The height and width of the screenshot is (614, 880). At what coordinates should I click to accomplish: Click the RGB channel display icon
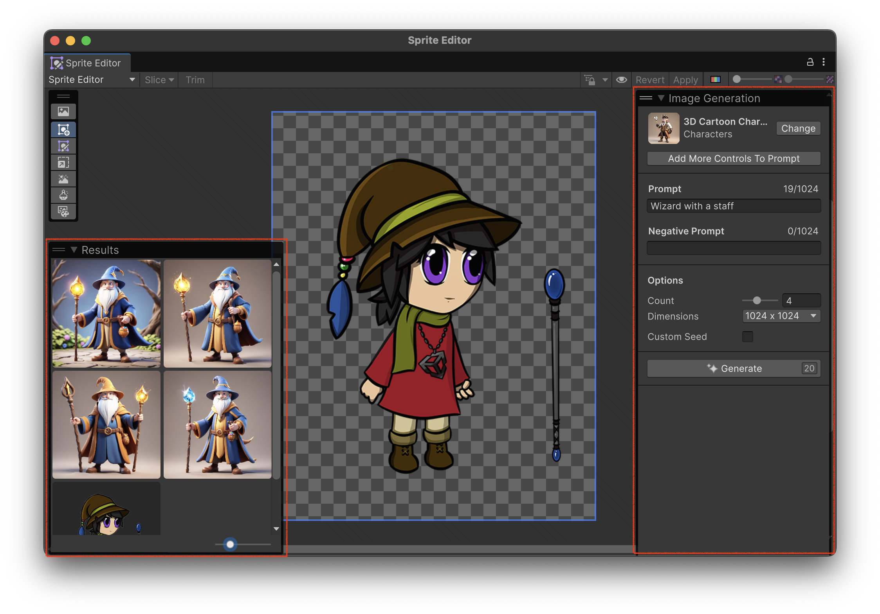pyautogui.click(x=716, y=79)
